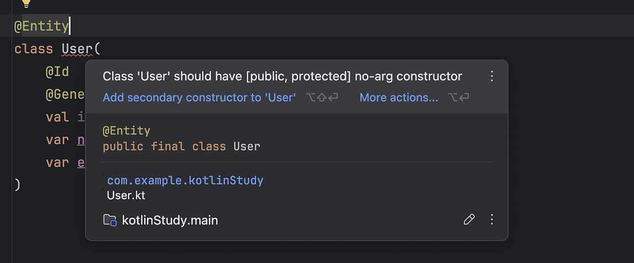
Task: Click the pencil edit icon in popup
Action: pos(469,219)
